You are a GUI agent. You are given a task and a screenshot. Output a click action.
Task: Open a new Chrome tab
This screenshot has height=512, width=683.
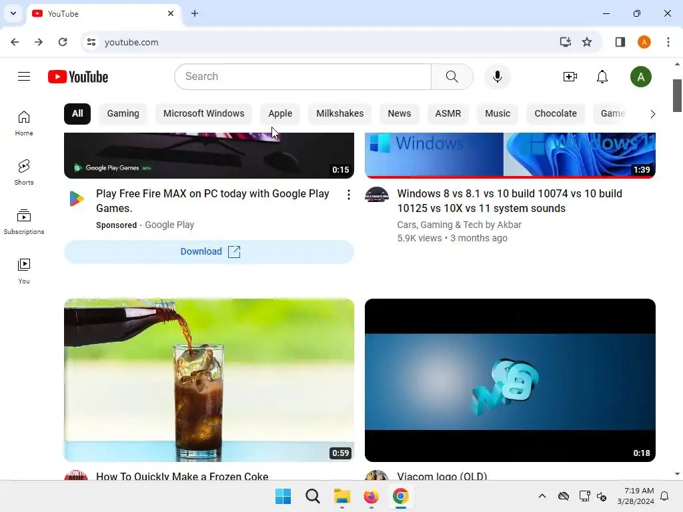pyautogui.click(x=195, y=13)
